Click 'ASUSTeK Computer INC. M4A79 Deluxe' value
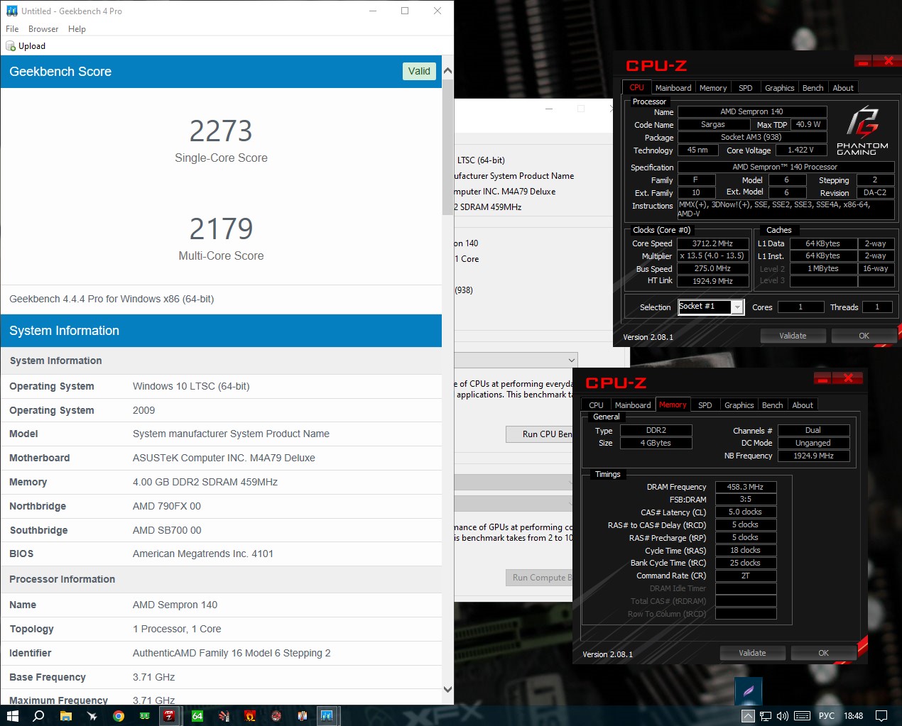The width and height of the screenshot is (902, 726). point(224,458)
